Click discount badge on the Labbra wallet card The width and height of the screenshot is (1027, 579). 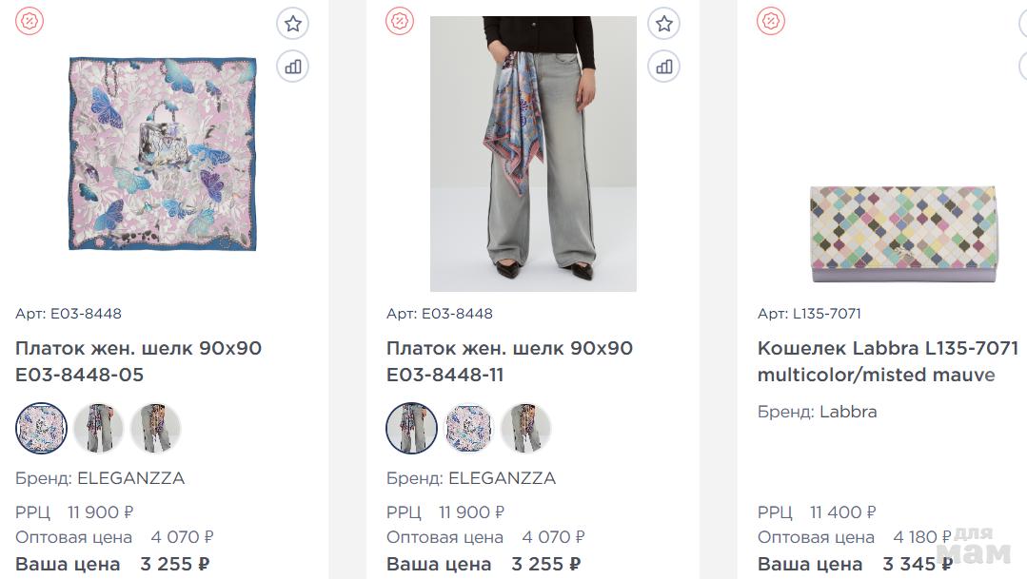pos(771,21)
